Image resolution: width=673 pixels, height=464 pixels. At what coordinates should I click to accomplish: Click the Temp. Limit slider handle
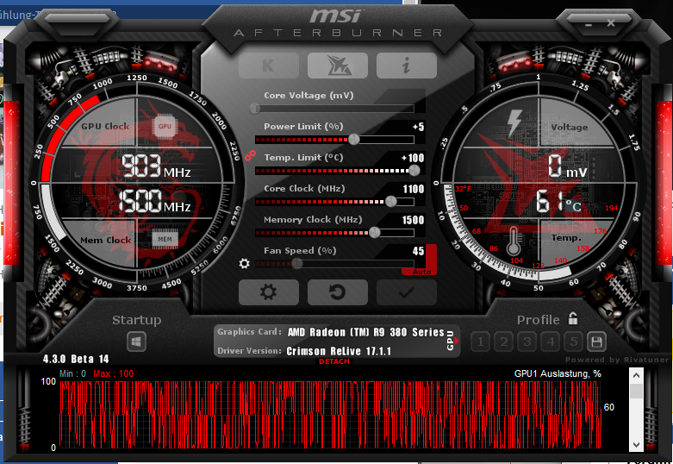(x=414, y=171)
